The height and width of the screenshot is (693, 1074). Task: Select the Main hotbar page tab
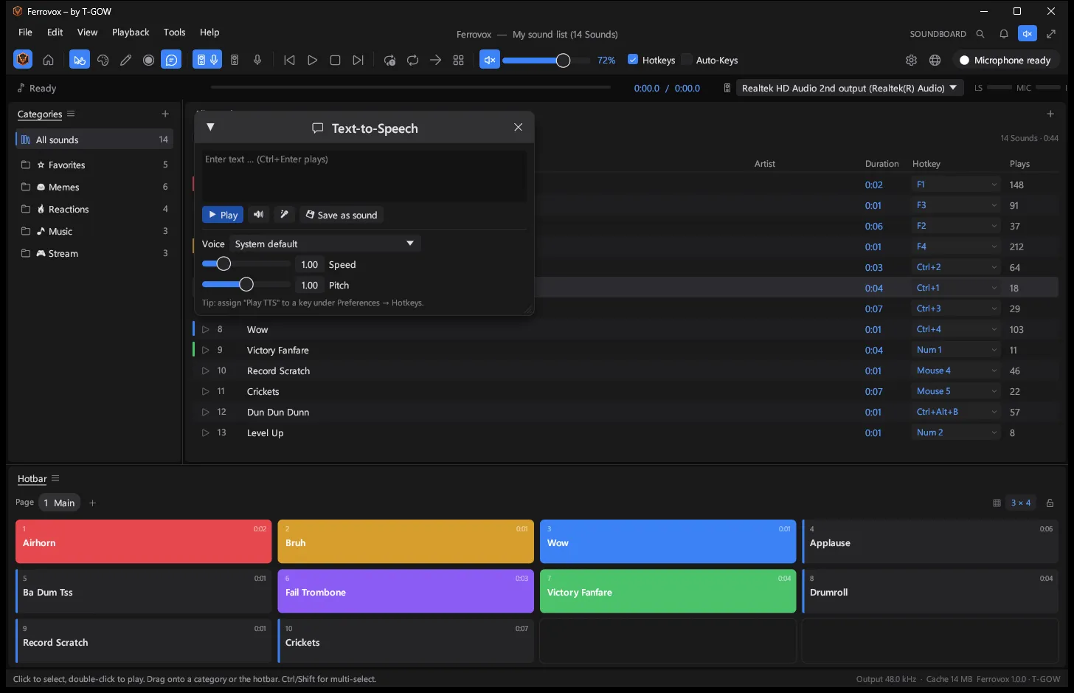[x=59, y=503]
